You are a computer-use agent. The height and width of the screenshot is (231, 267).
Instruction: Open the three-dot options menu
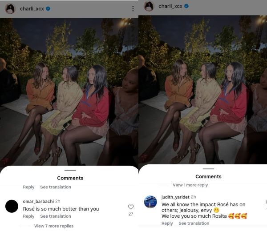coord(133,9)
